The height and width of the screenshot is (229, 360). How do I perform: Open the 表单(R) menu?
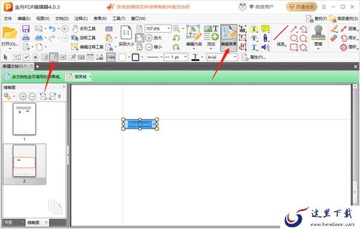[100, 19]
